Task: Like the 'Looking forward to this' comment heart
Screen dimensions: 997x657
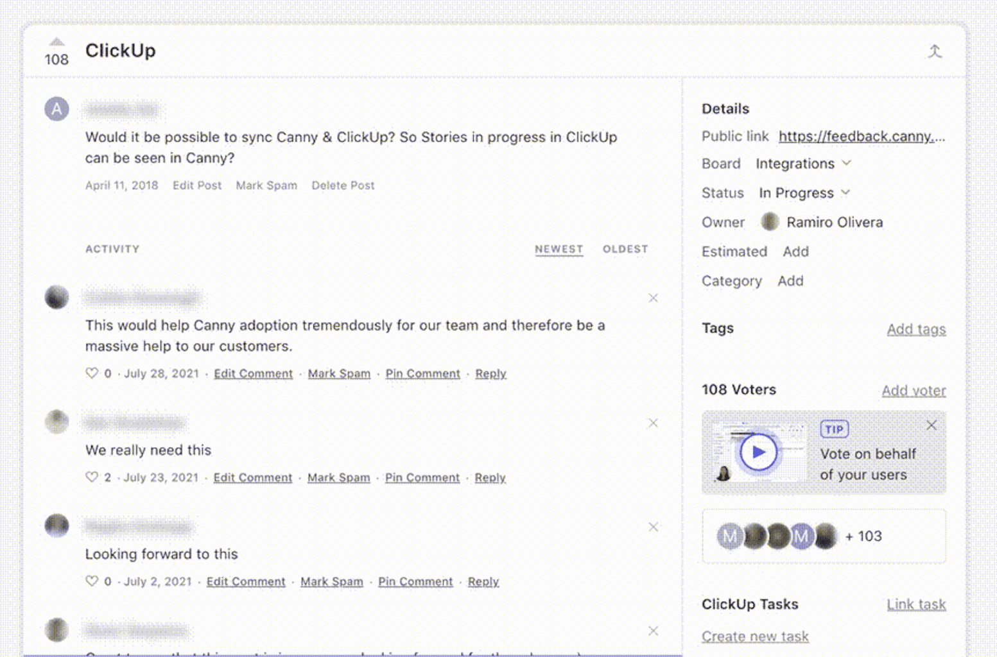Action: [92, 581]
